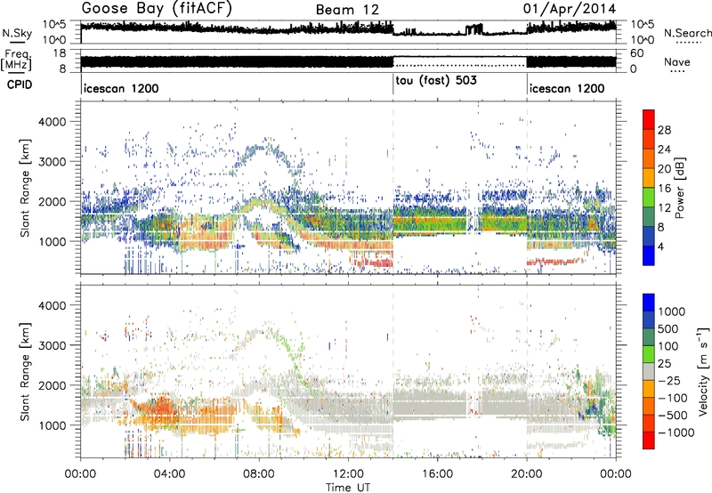
Task: Click the '10^5' left noise axis label
Action: (54, 25)
